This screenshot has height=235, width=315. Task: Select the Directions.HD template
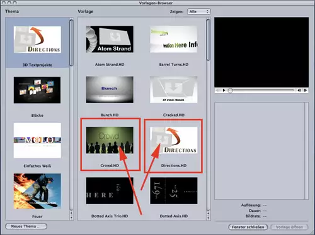(174, 140)
